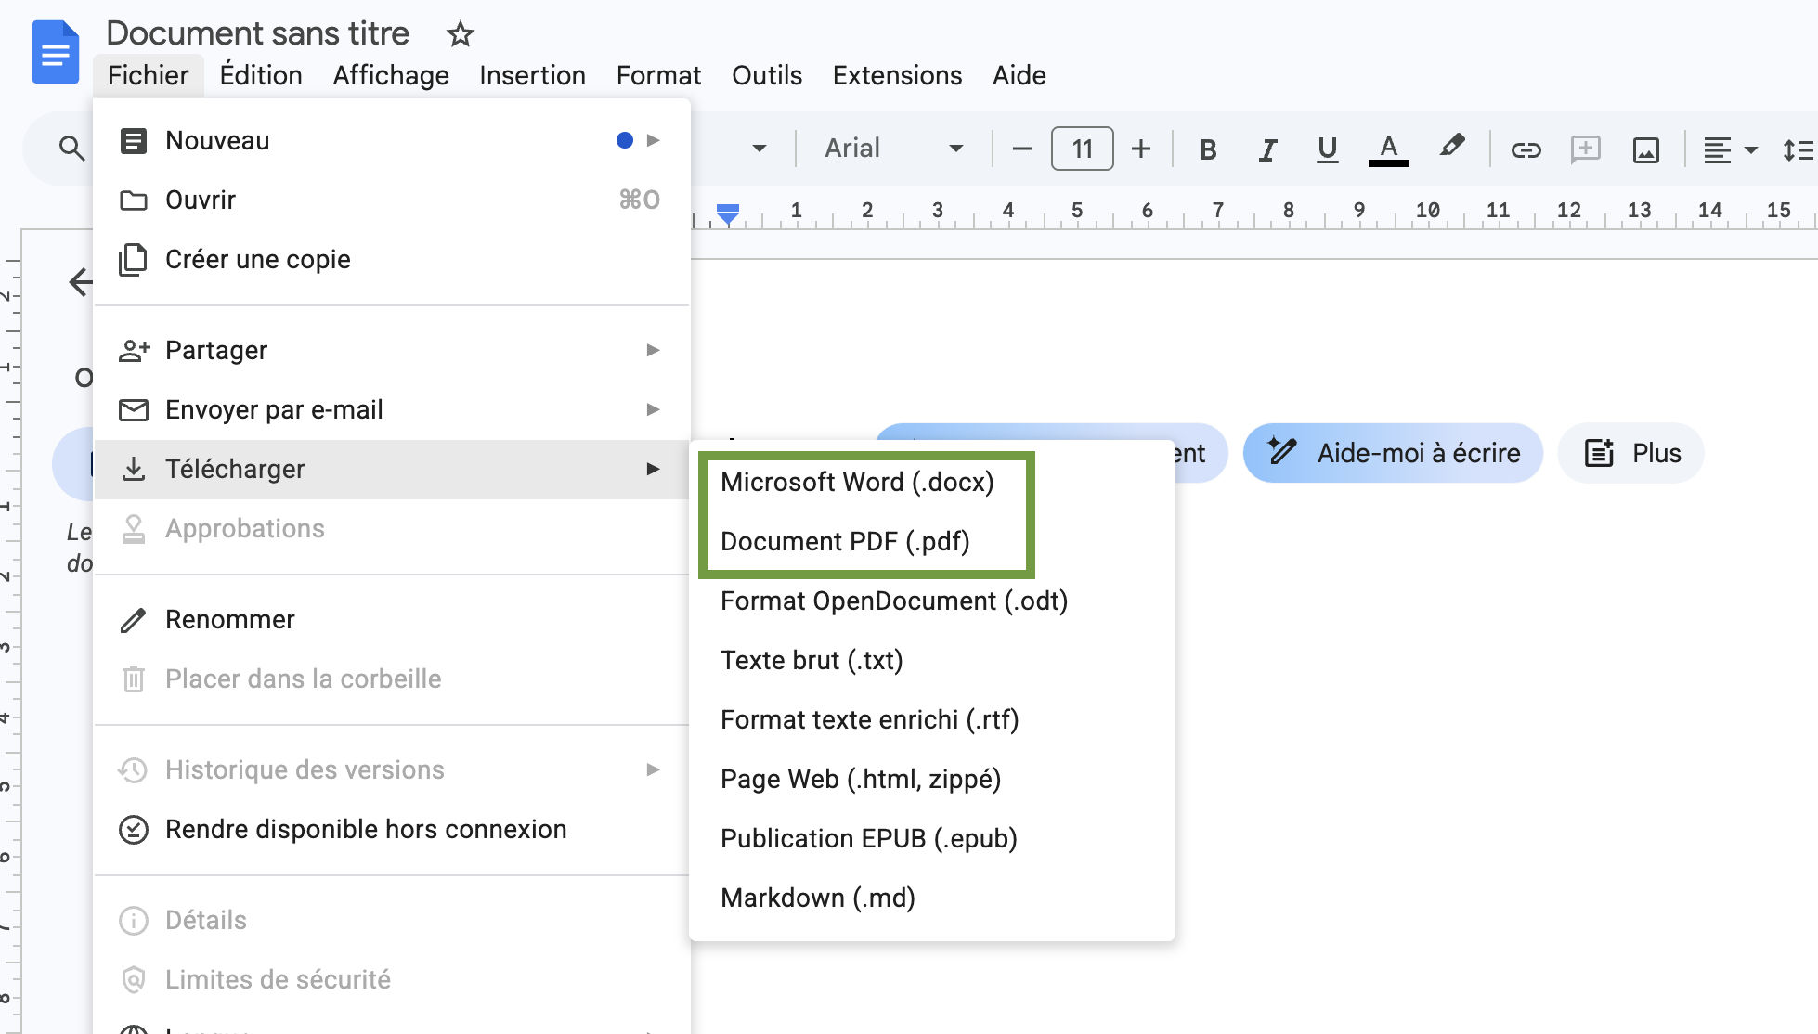This screenshot has height=1034, width=1818.
Task: Add a comment via the comment icon
Action: [x=1585, y=149]
